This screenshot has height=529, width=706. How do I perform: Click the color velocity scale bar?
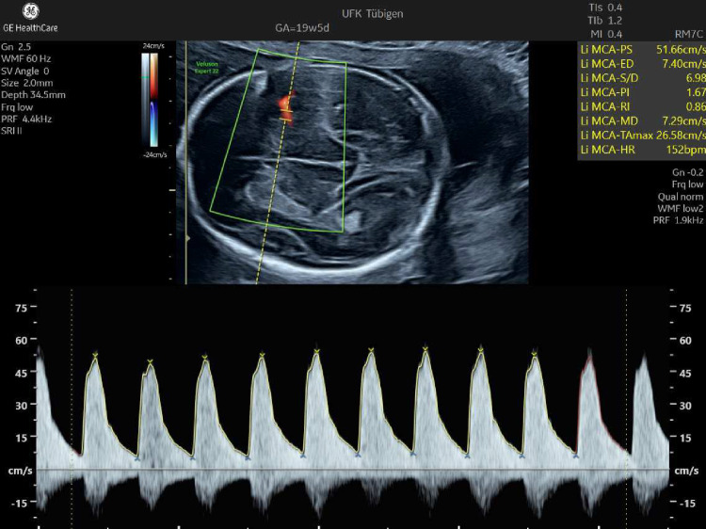click(x=152, y=99)
